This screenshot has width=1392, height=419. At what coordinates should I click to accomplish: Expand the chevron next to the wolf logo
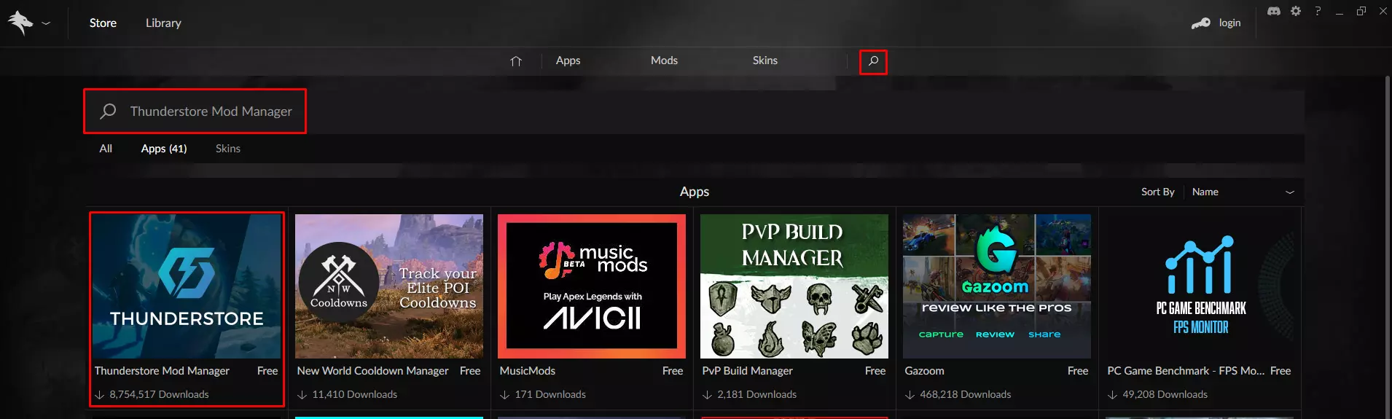tap(46, 23)
